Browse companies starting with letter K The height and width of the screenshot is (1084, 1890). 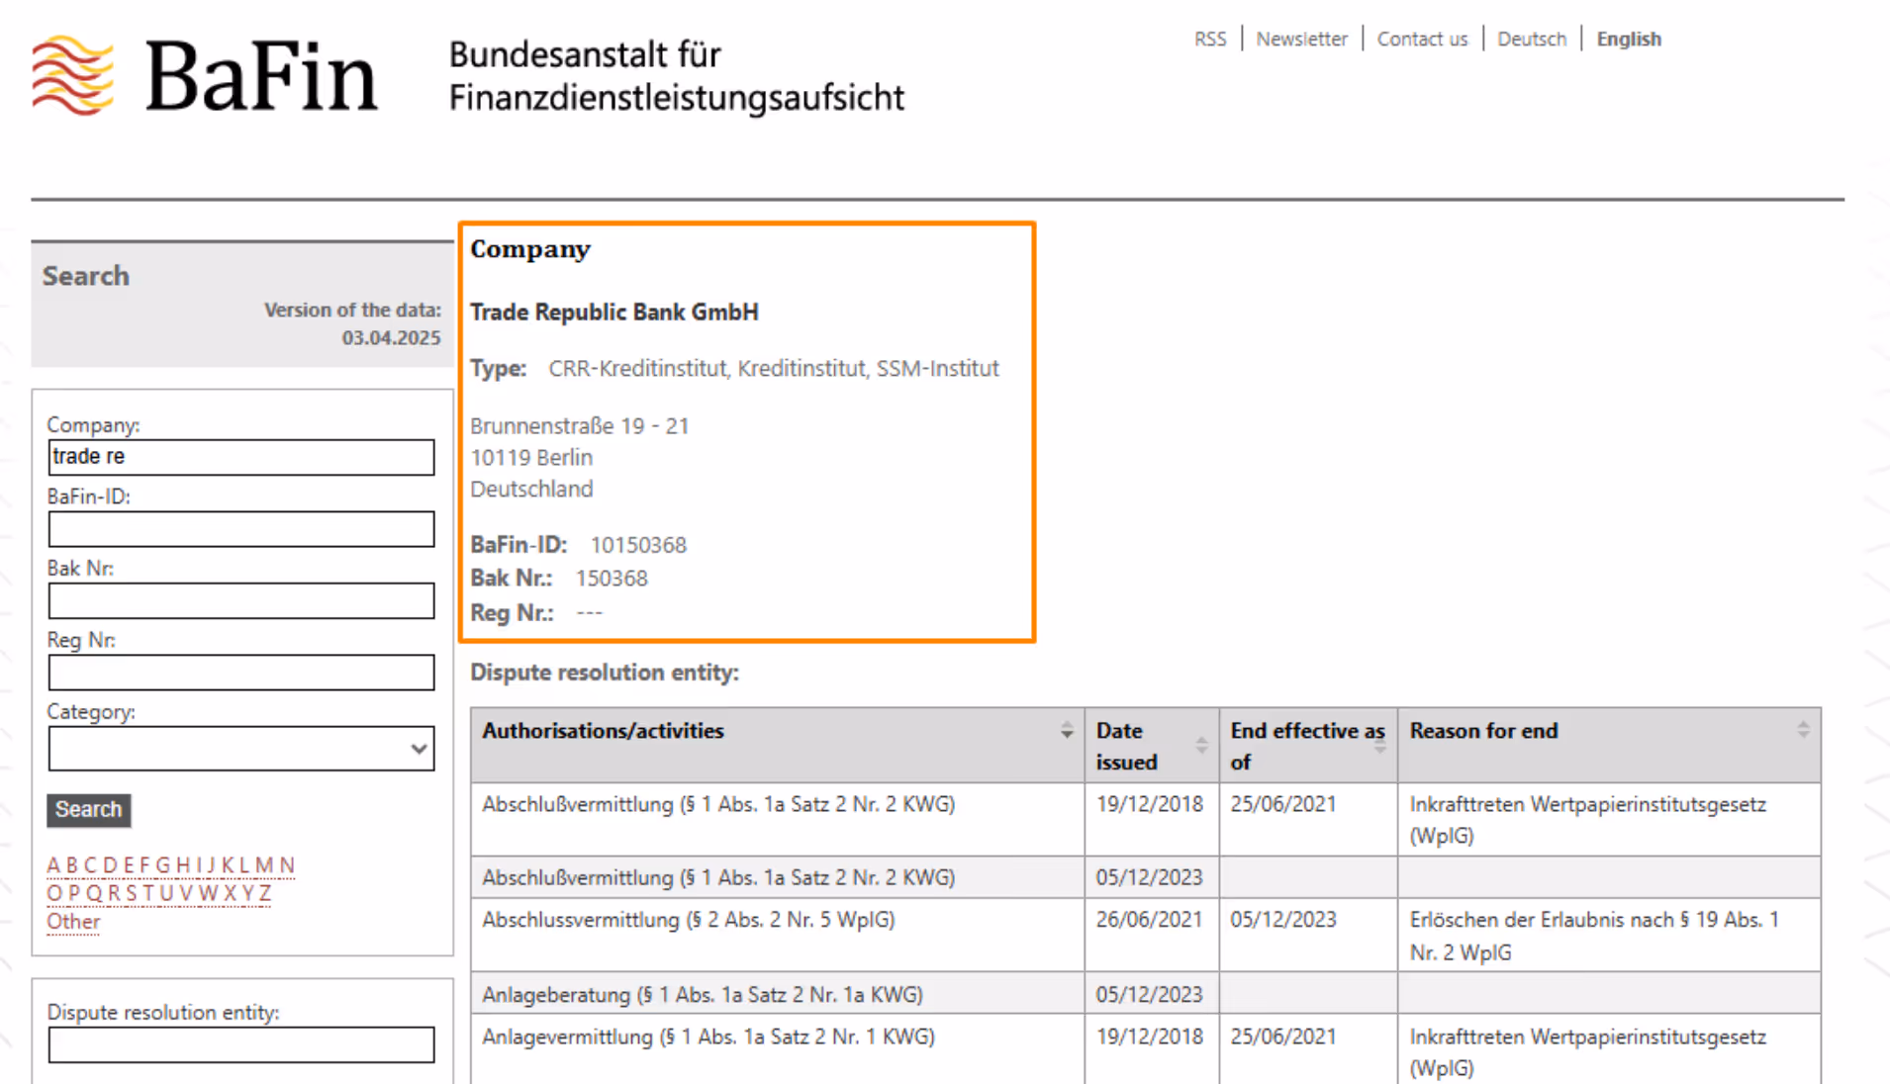tap(229, 865)
